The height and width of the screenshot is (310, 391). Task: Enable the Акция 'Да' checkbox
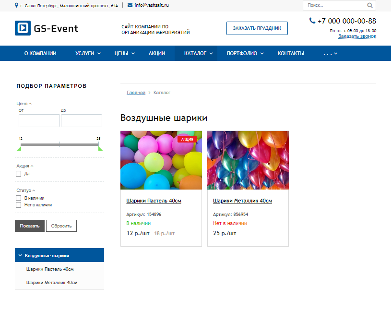click(19, 174)
